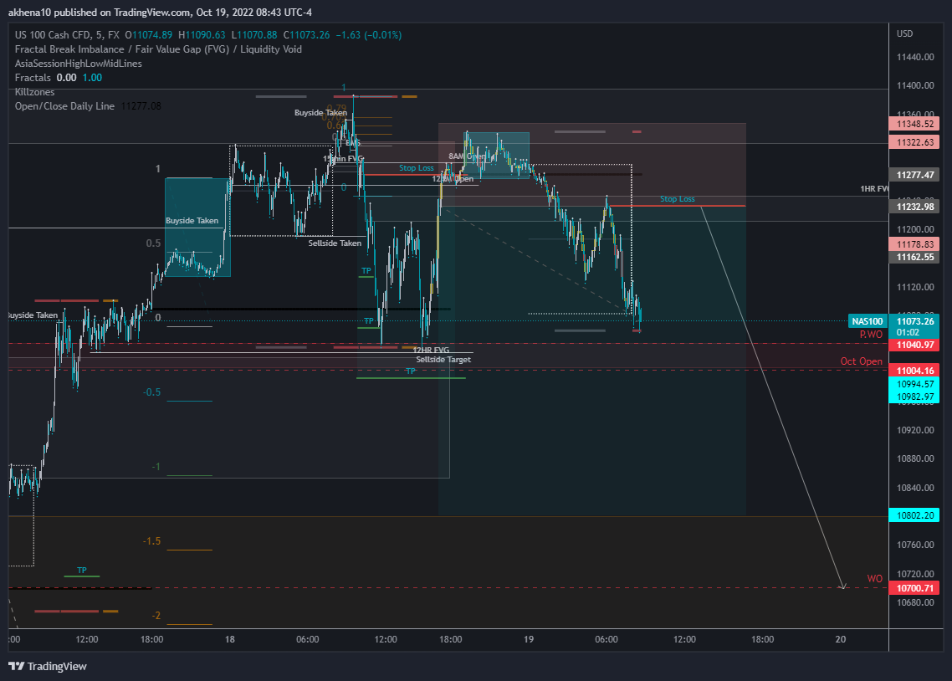The width and height of the screenshot is (952, 681).
Task: Select the Buyside Taken label inside teal box
Action: (x=192, y=220)
